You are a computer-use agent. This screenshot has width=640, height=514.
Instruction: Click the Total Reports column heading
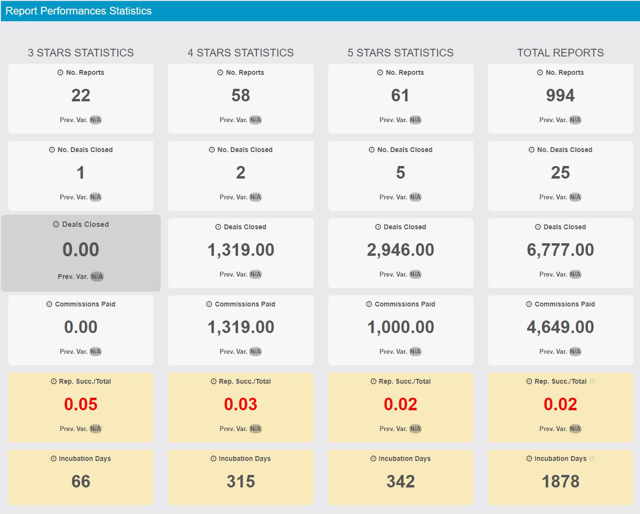click(560, 53)
